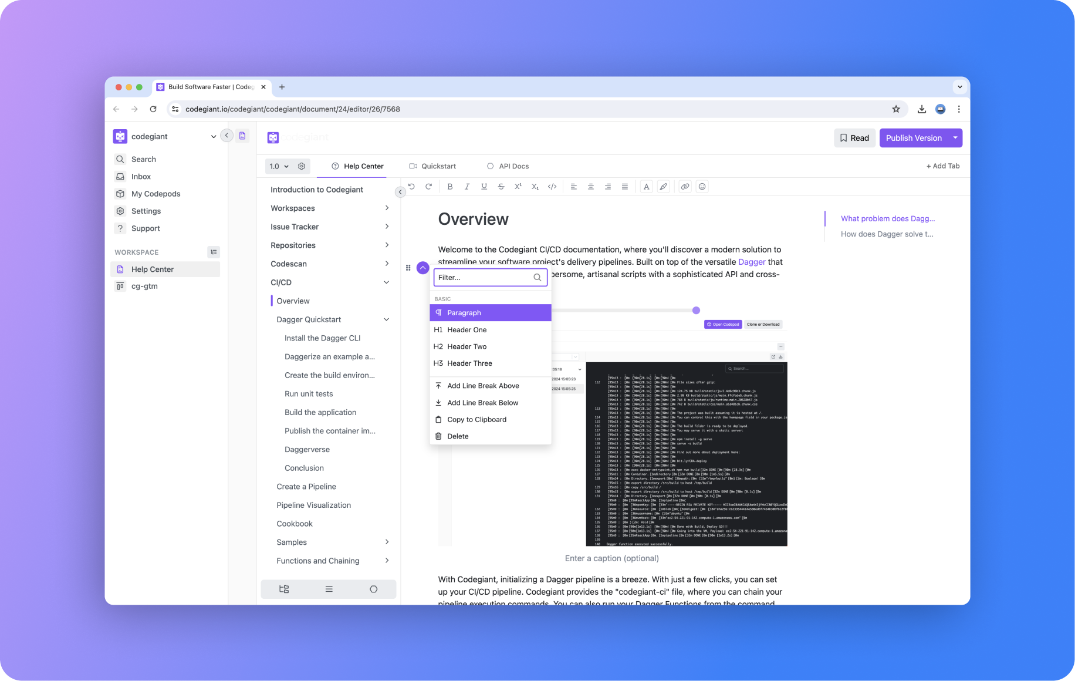The height and width of the screenshot is (681, 1075).
Task: Click the hexagon icon at panel bottom
Action: coord(374,589)
